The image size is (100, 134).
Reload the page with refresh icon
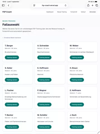coord(66,5)
